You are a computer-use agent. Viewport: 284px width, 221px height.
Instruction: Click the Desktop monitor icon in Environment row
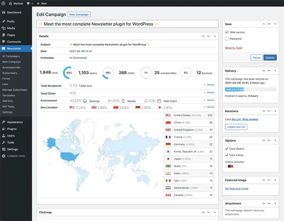point(85,101)
